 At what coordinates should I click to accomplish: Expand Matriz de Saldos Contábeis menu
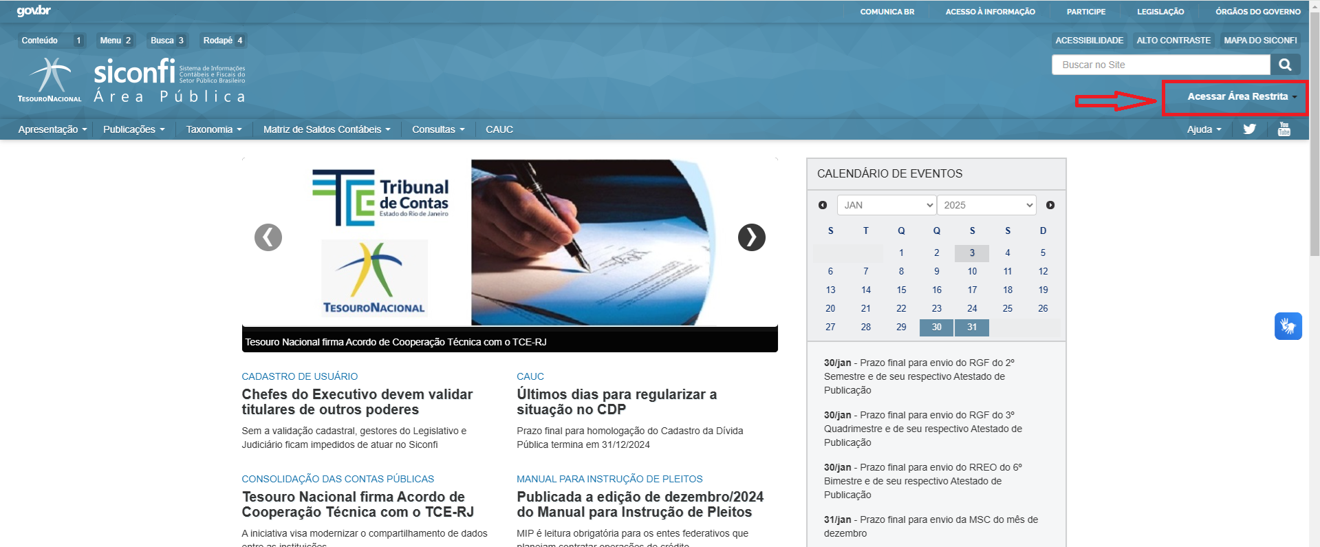[327, 129]
